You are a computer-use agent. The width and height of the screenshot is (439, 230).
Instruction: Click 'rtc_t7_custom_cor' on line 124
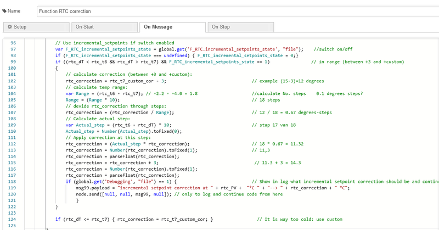(184, 220)
